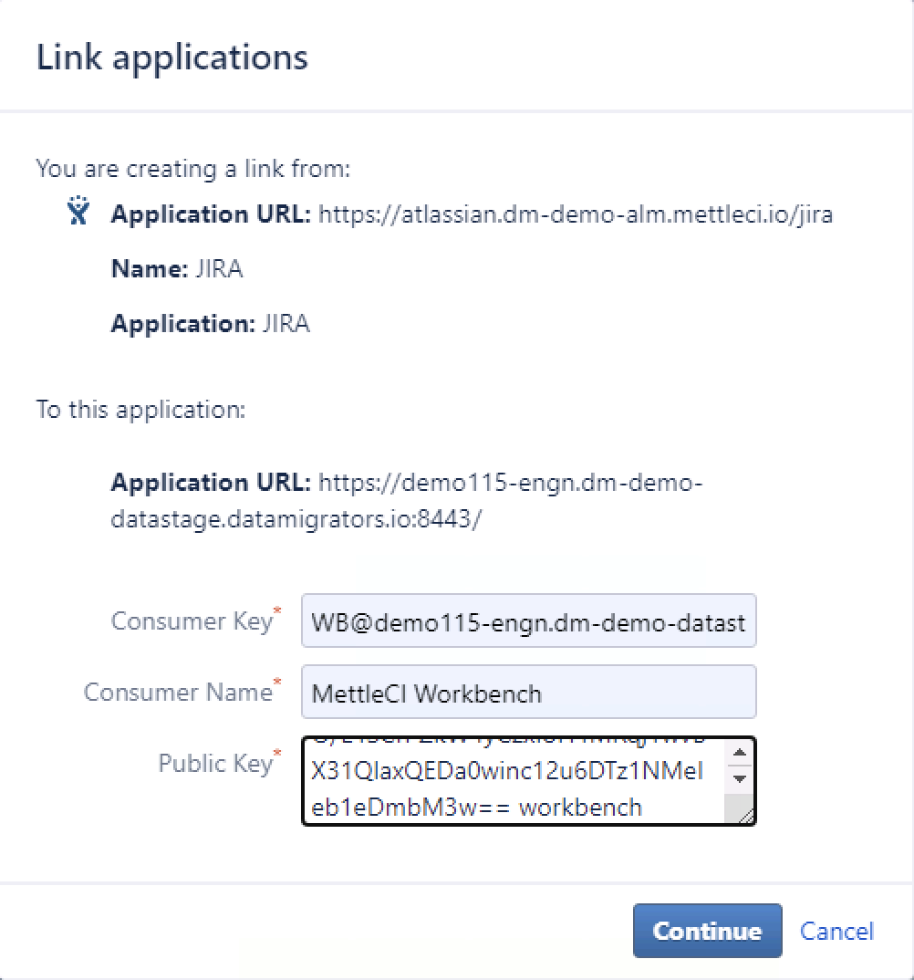Click the "To this application:" heading
Screen dimensions: 914x980
tap(140, 409)
